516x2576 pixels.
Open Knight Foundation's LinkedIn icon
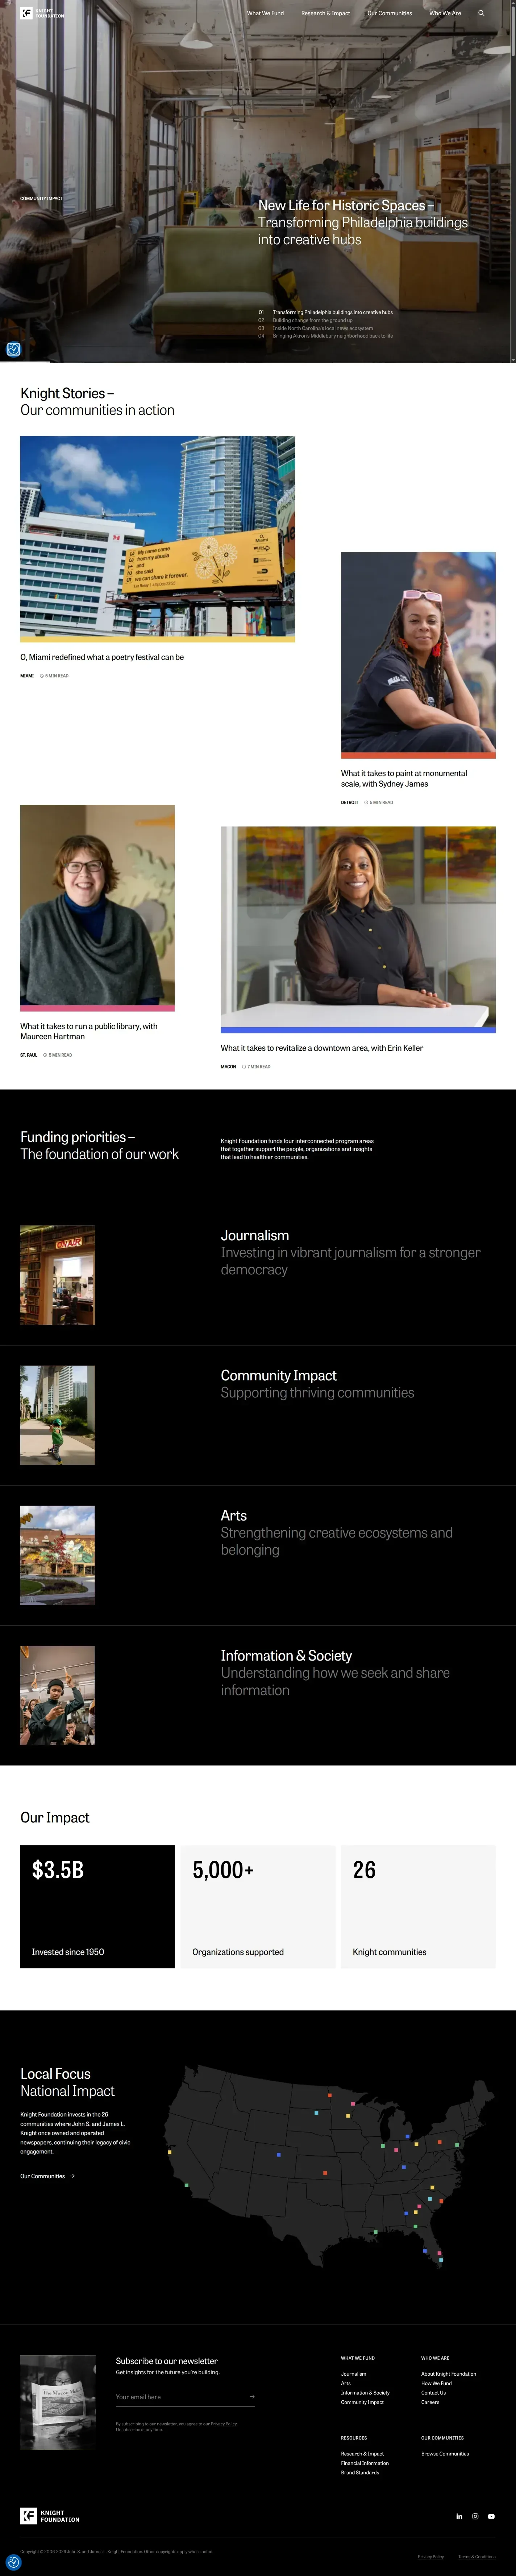click(x=459, y=2516)
